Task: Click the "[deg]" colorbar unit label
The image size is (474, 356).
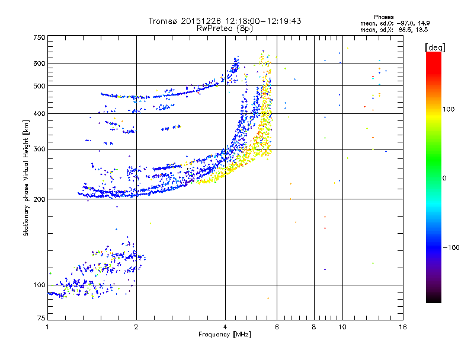Action: 435,47
